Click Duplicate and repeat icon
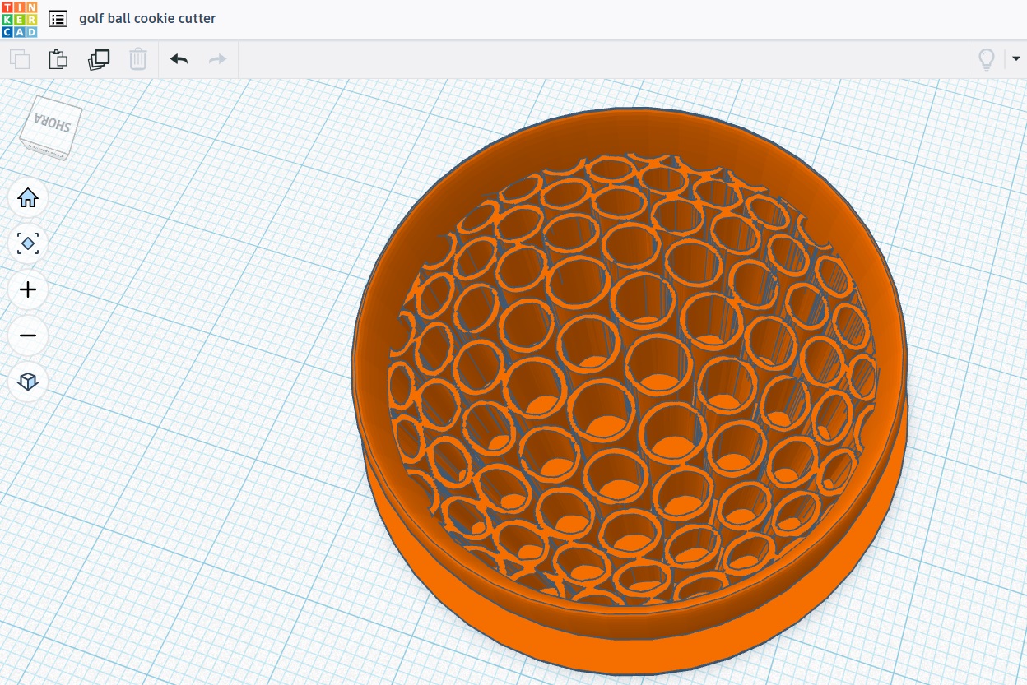The width and height of the screenshot is (1027, 685). click(x=99, y=59)
